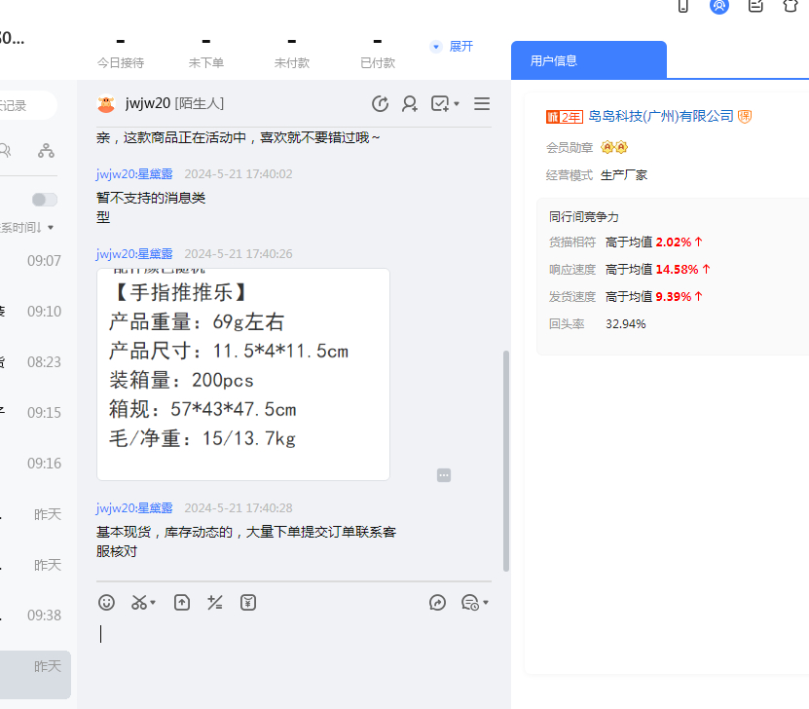The width and height of the screenshot is (809, 709).
Task: Open the quick reply clock dropdown arrow
Action: [x=486, y=604]
